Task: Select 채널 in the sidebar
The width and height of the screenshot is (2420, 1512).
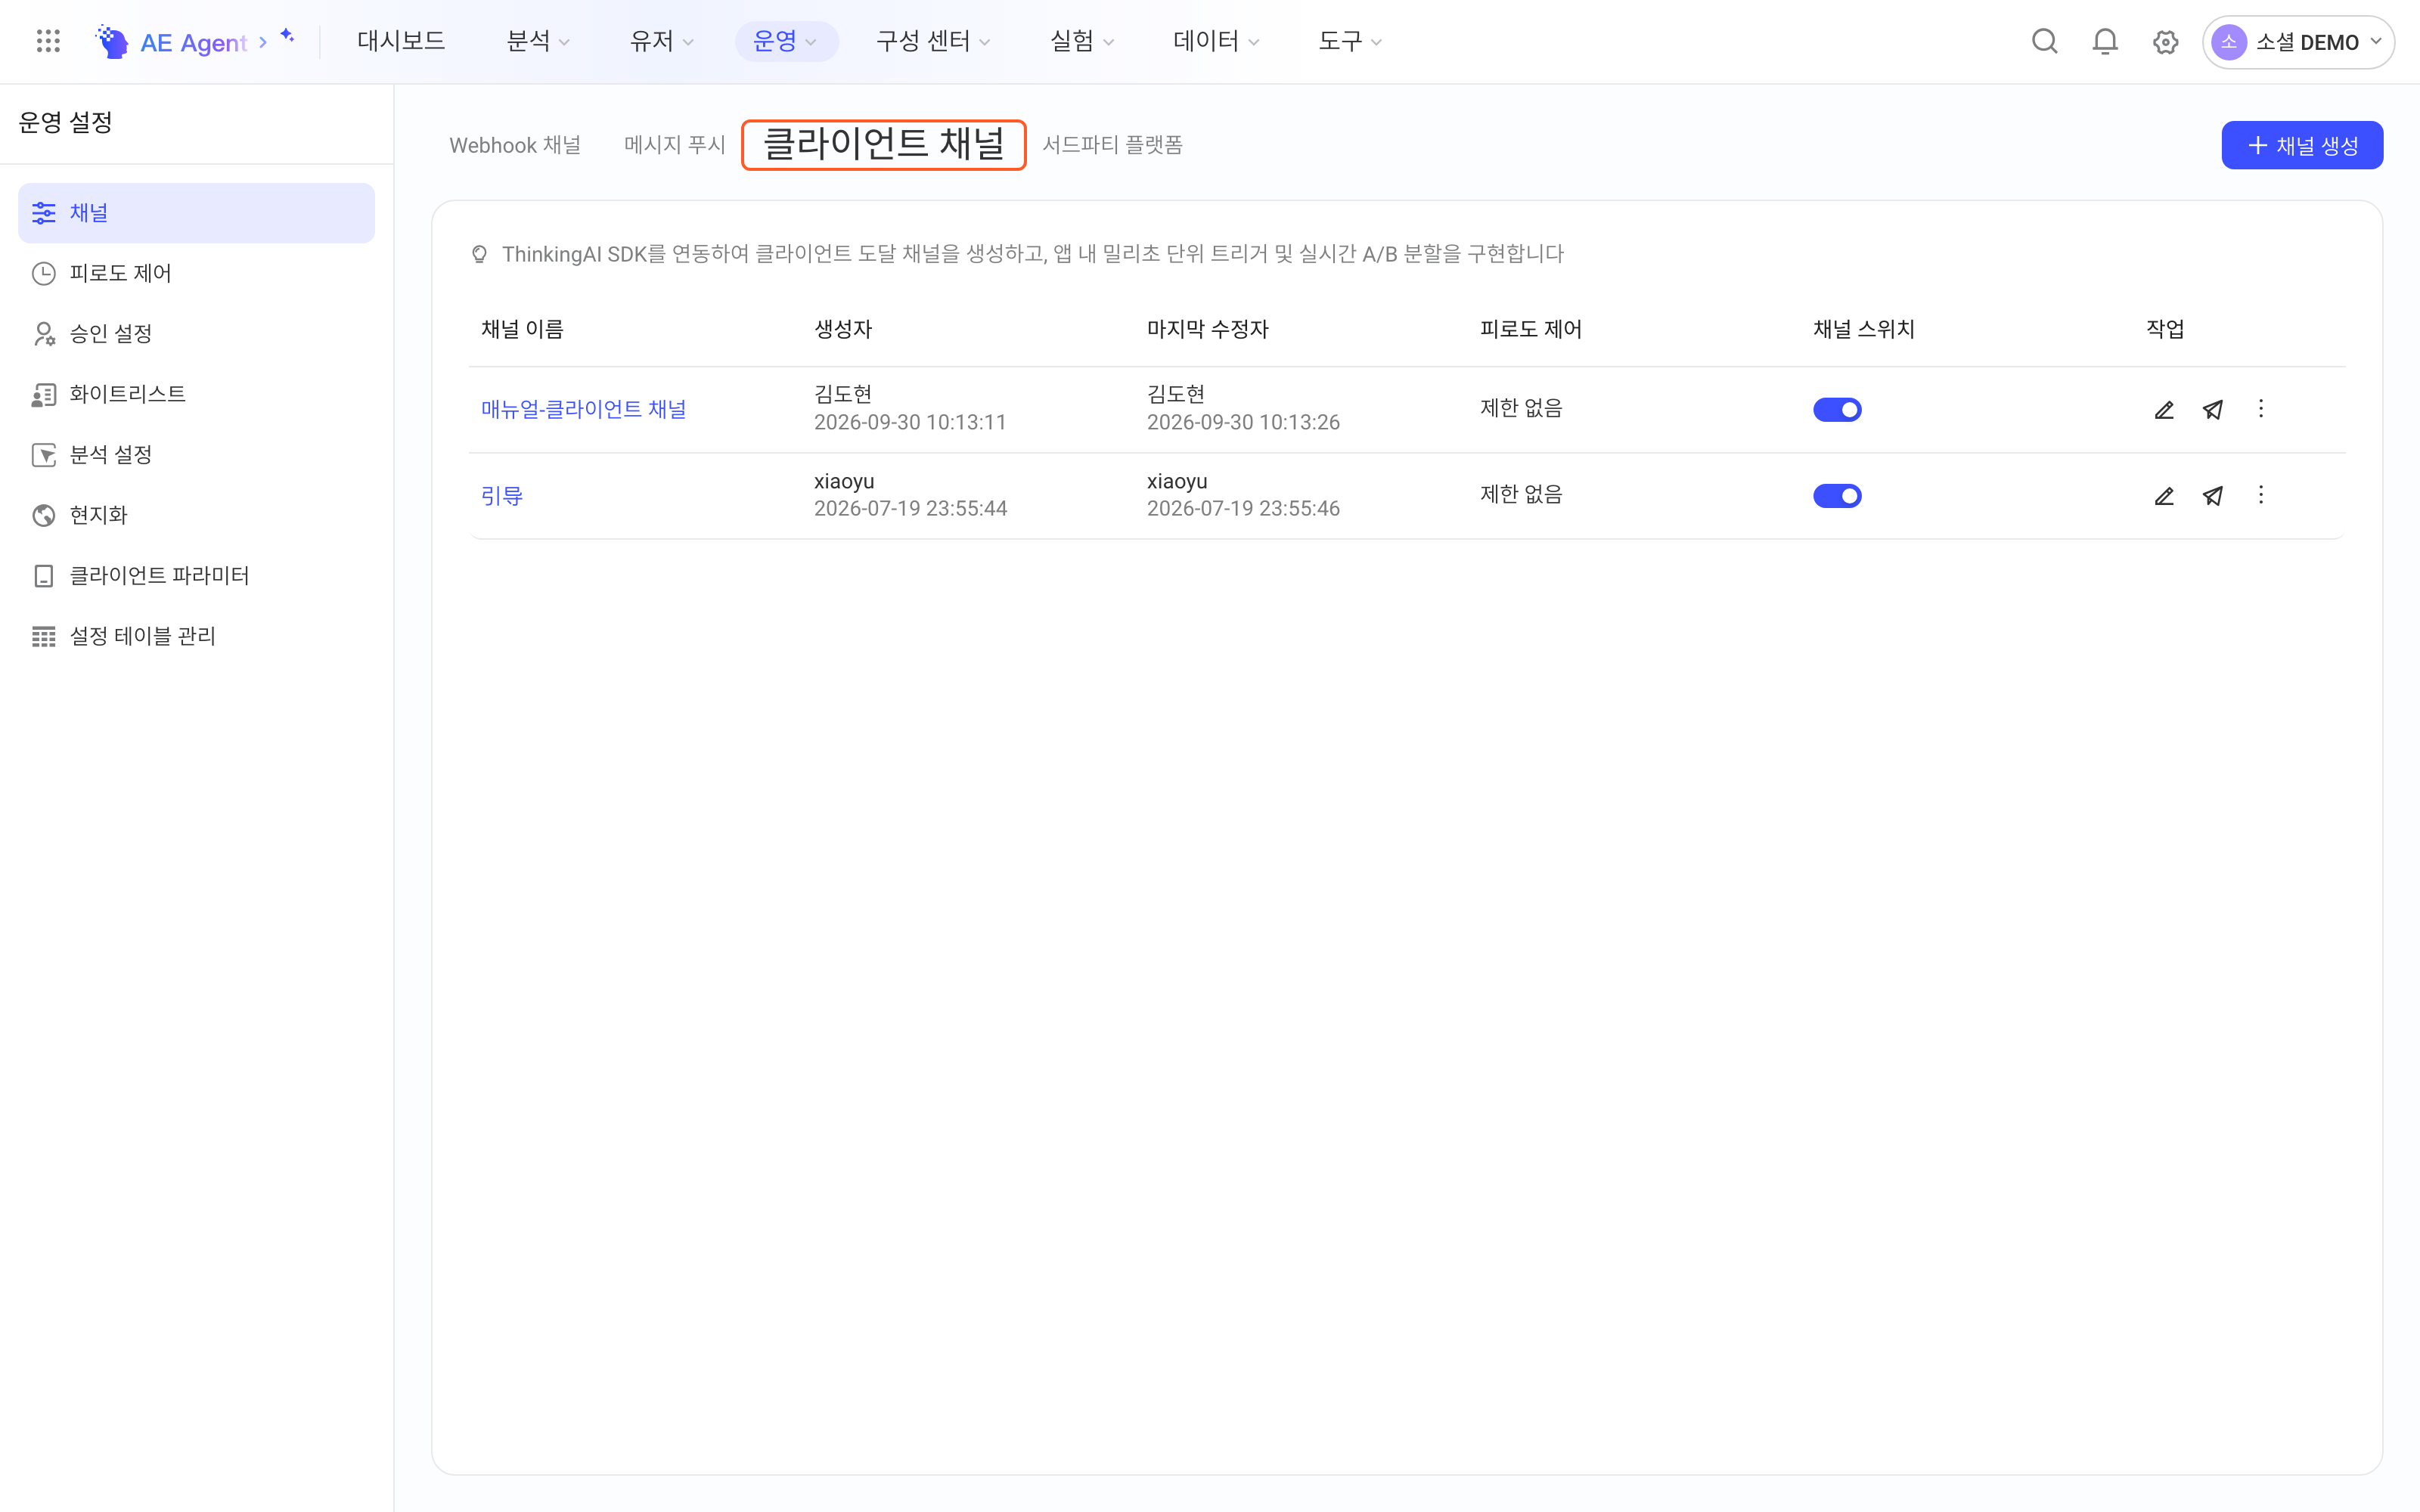Action: tap(196, 213)
